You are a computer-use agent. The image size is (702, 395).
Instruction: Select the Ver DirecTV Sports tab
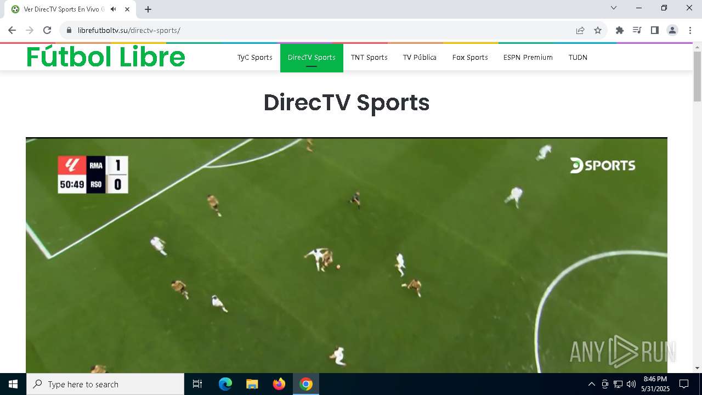point(70,9)
